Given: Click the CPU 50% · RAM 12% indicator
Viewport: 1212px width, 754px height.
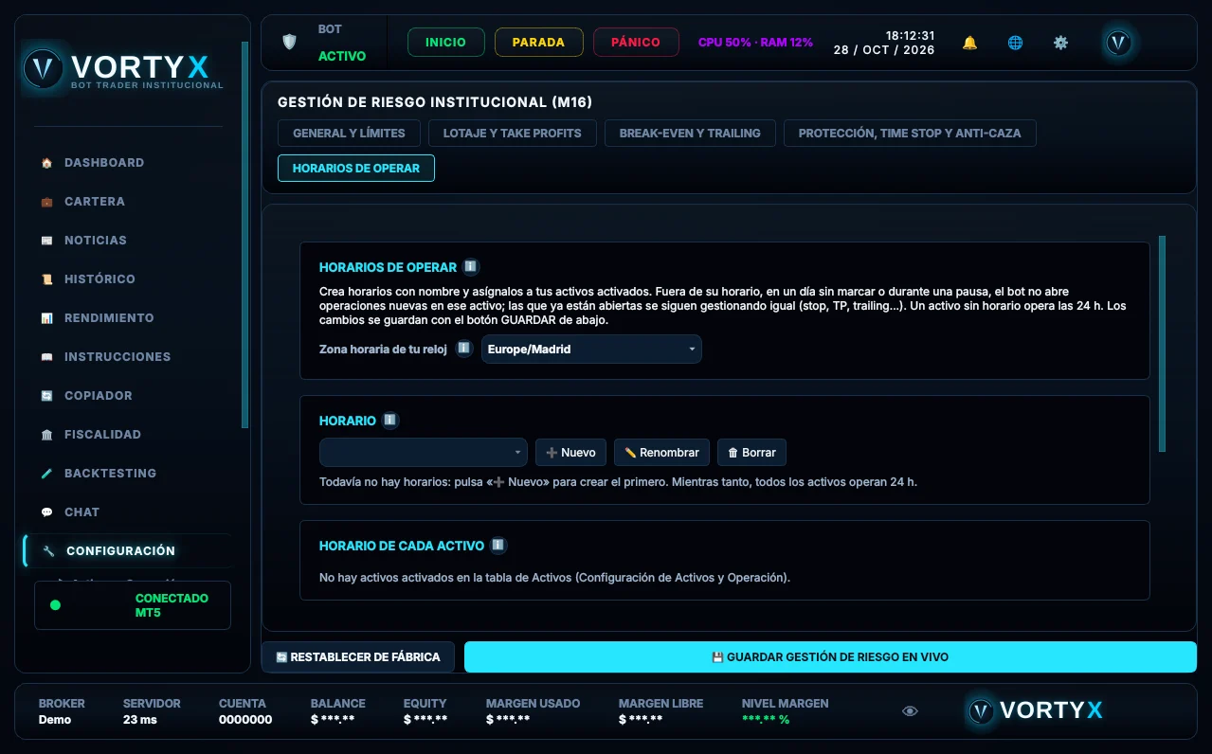Looking at the screenshot, I should point(755,43).
